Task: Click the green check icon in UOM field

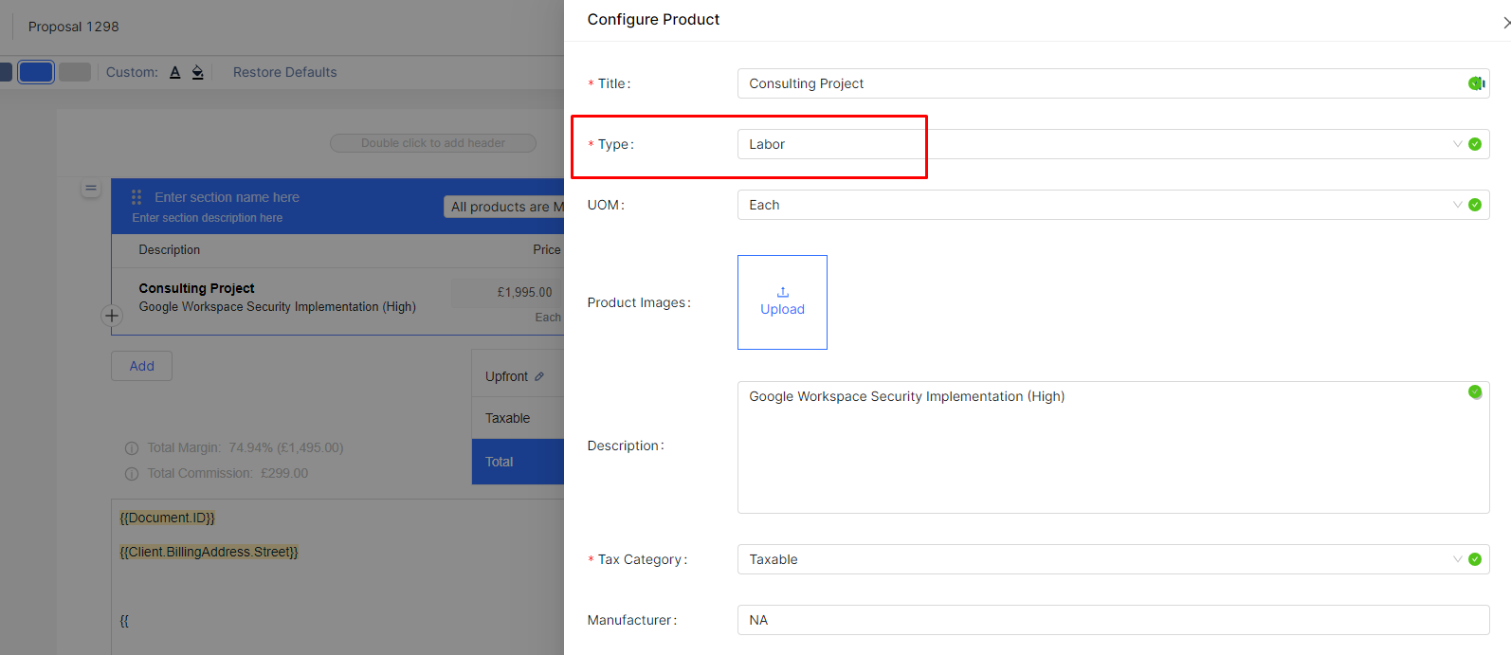Action: pos(1475,205)
